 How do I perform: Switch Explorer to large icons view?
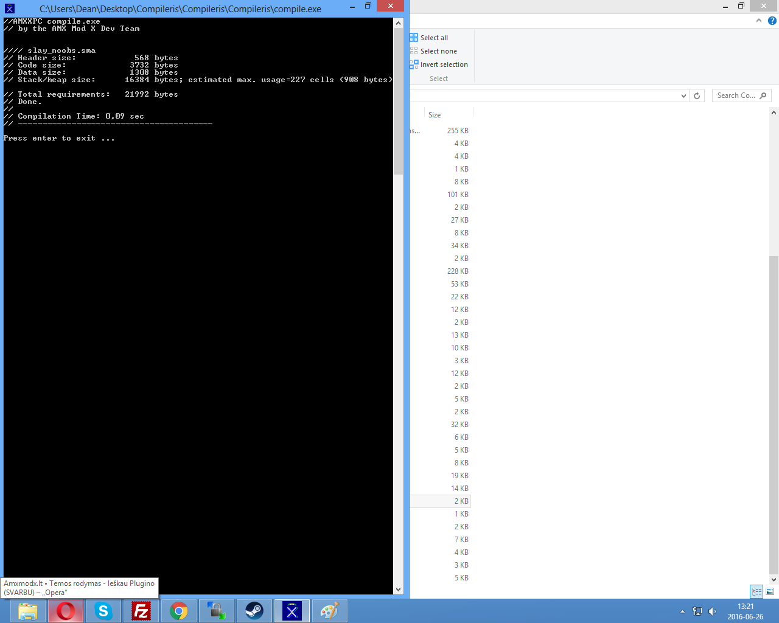770,591
